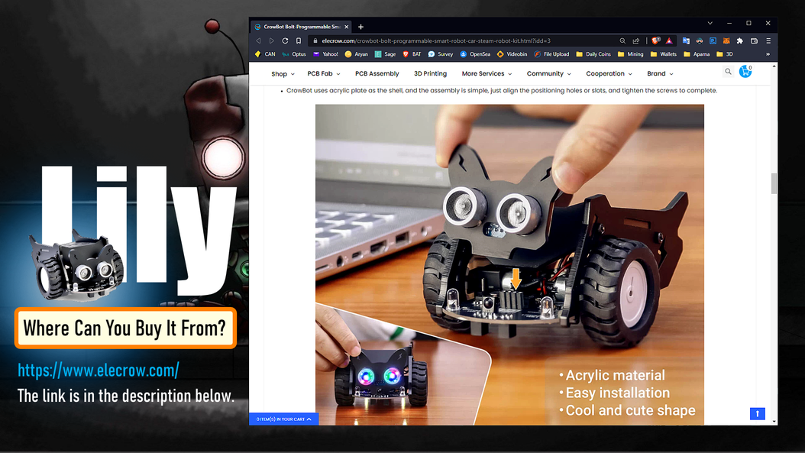Open the Brave Shields lion icon
The height and width of the screenshot is (453, 805).
[655, 40]
